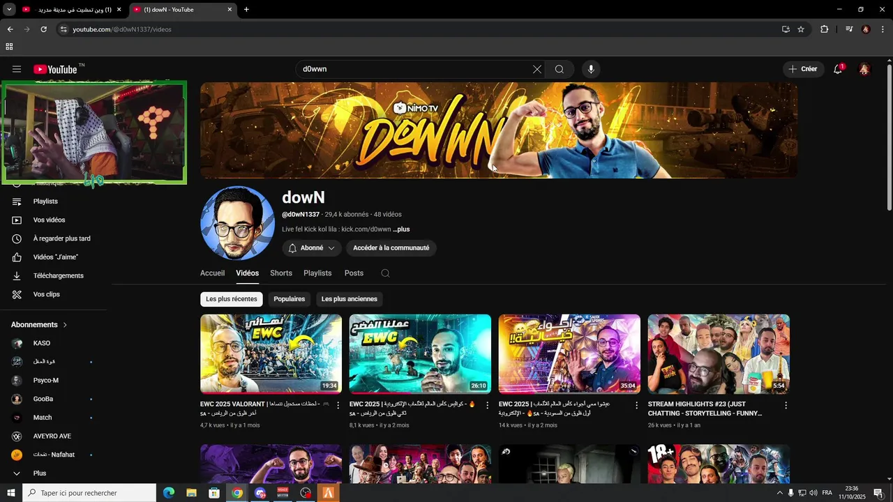Open three-dot menu of the 8,1 k vues video

point(487,404)
